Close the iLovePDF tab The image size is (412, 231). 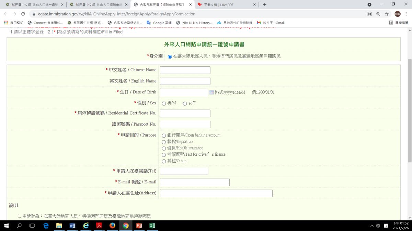click(x=254, y=5)
